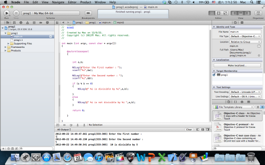Collapse the Text Settings section
The height and width of the screenshot is (165, 265).
tap(214, 87)
